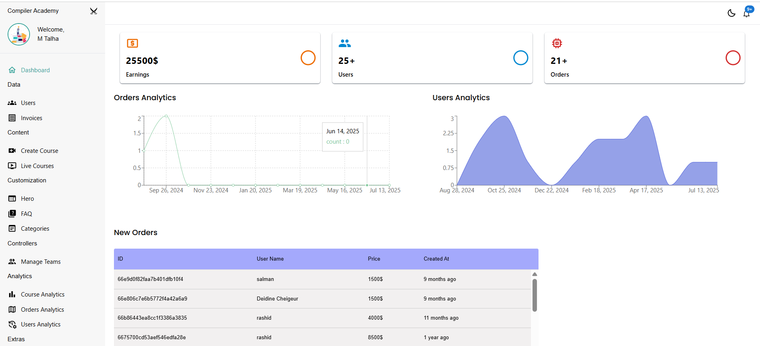
Task: Click the Jun 14, 2025 chart tooltip
Action: click(343, 136)
